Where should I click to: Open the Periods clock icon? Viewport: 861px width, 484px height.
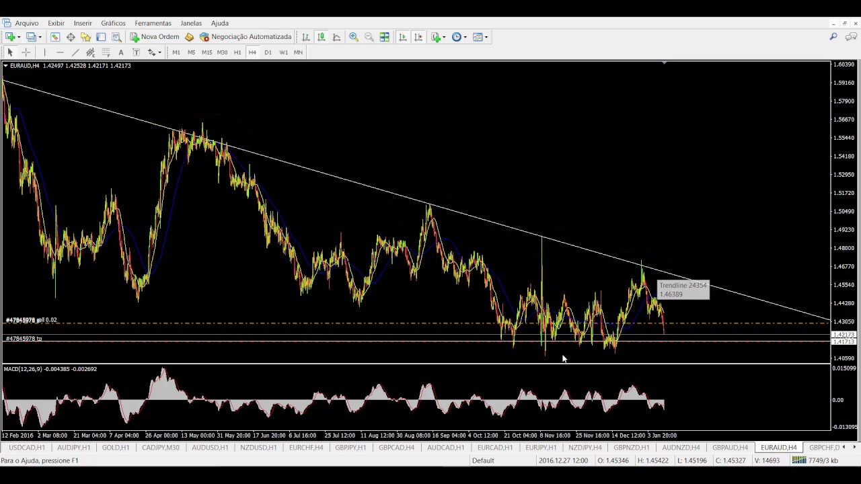456,37
